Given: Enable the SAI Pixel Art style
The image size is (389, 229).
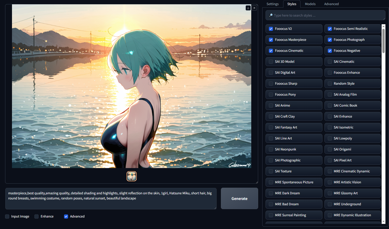Looking at the screenshot, I should 330,160.
